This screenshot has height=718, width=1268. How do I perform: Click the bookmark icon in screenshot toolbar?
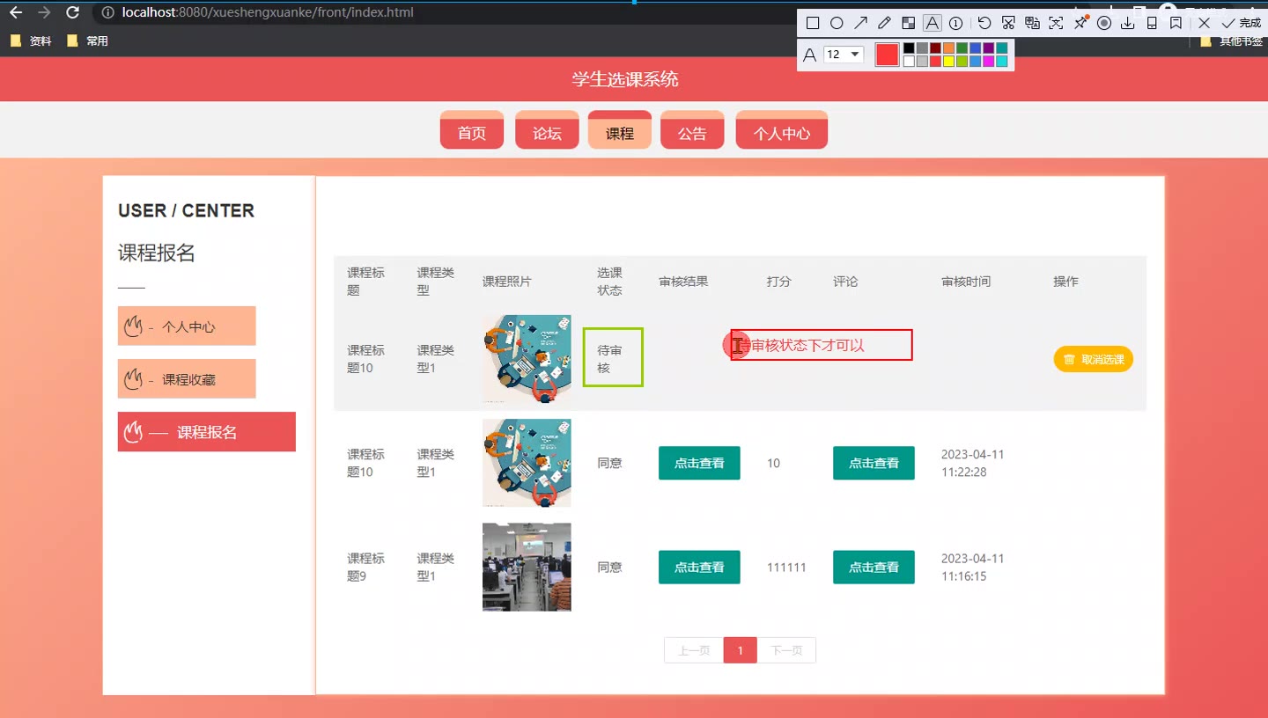[x=1176, y=23]
